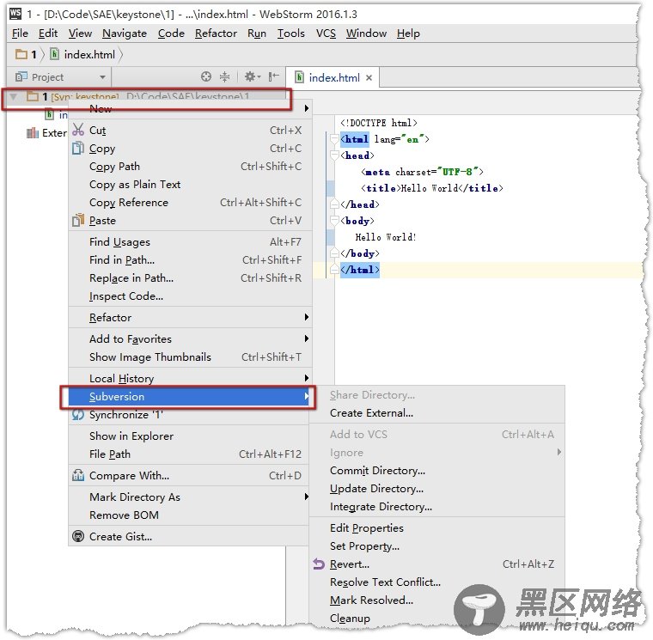Open the View menu

(x=80, y=34)
